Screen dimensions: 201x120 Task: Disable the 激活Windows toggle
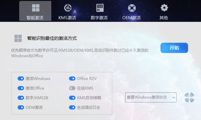21,78
